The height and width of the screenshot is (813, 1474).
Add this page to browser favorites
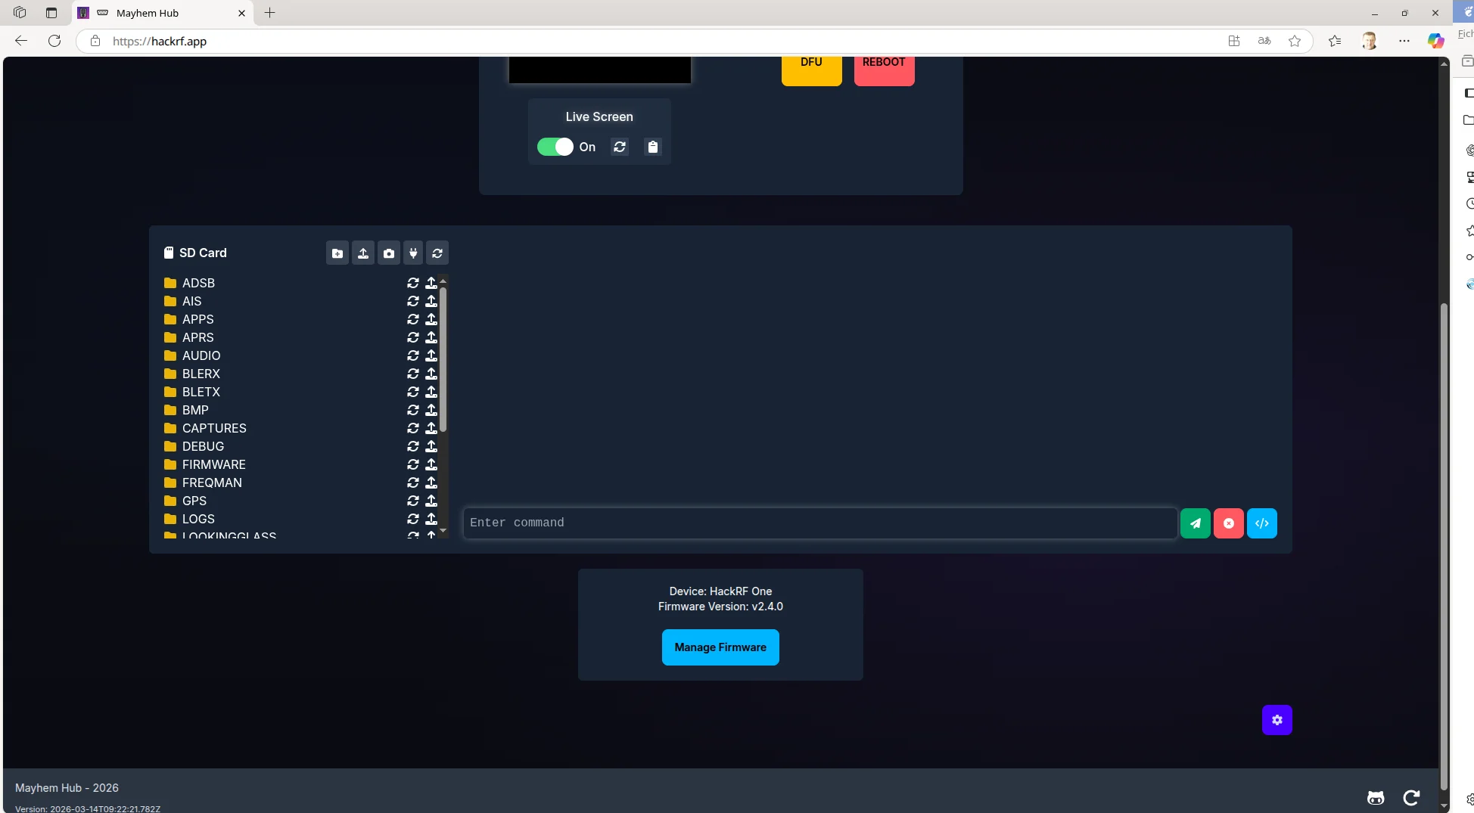click(x=1295, y=41)
